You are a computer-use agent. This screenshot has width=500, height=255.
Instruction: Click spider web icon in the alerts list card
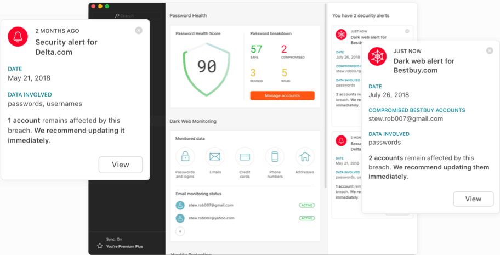[341, 35]
